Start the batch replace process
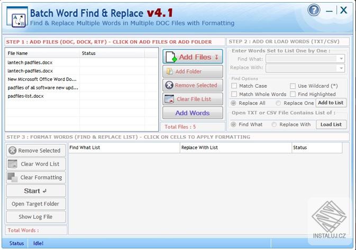 coord(36,191)
